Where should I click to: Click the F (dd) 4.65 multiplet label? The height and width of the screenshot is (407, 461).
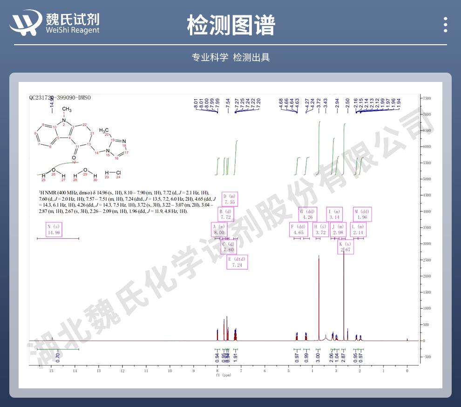[x=298, y=229]
